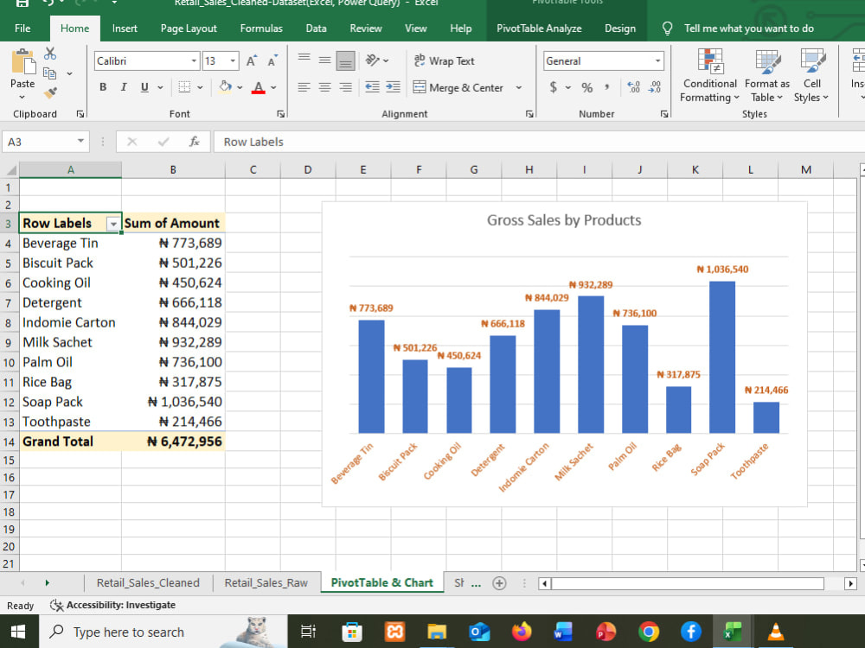Screen dimensions: 865x648
Task: Click the Orientation text angle icon
Action: pos(373,60)
